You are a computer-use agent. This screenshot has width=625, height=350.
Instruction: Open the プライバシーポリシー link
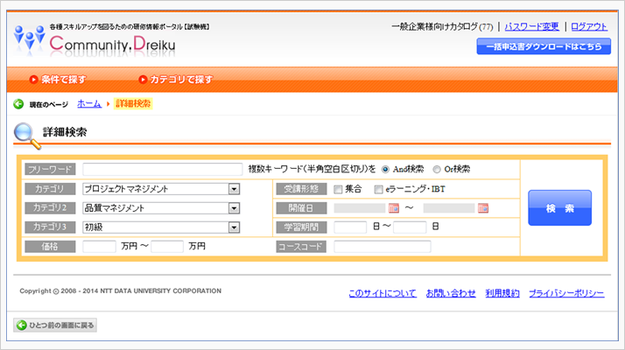tap(566, 293)
